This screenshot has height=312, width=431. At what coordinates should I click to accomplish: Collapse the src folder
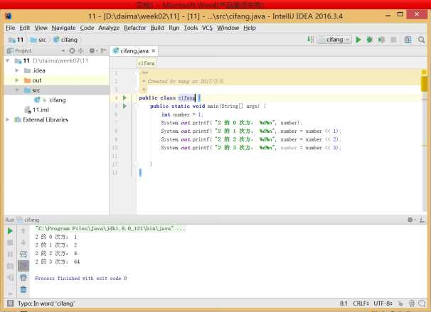point(17,90)
